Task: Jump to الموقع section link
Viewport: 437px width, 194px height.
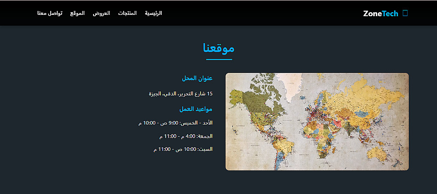Action: tap(77, 13)
